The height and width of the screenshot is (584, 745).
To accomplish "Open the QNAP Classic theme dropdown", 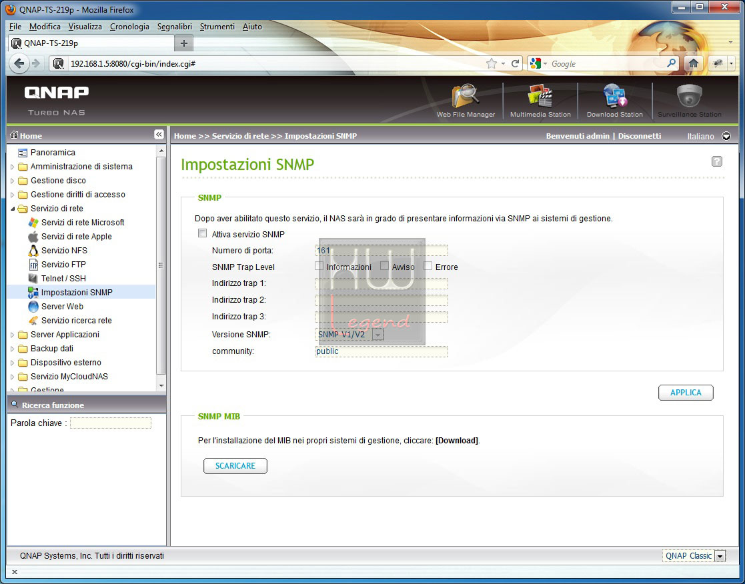I will 720,556.
